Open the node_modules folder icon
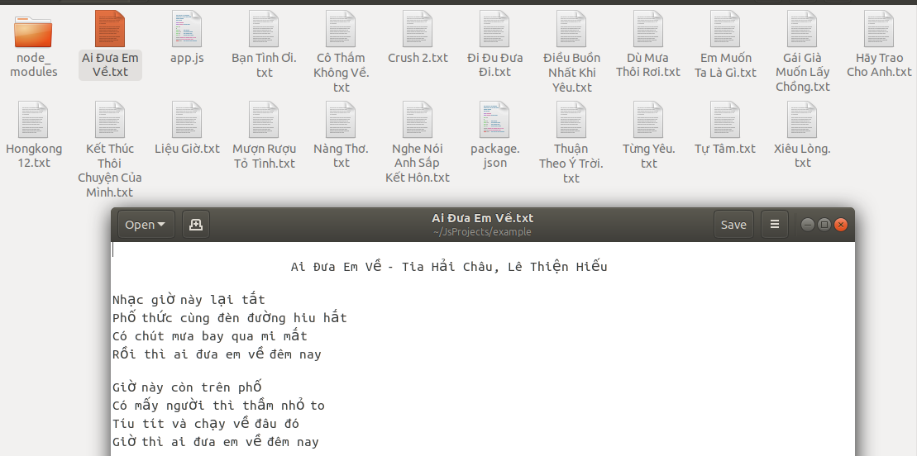 [33, 31]
